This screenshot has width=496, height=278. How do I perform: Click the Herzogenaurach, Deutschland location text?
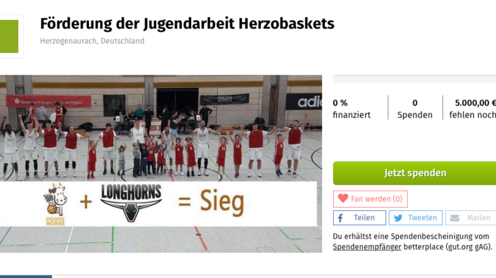pyautogui.click(x=92, y=41)
